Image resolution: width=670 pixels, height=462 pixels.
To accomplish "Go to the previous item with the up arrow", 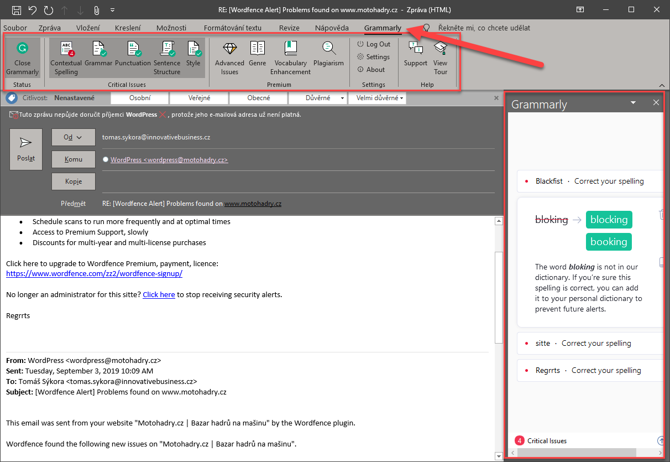I will coord(65,10).
